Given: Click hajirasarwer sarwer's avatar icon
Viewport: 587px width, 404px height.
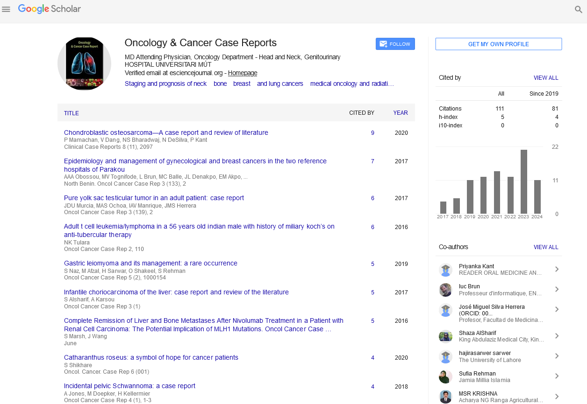Looking at the screenshot, I should pos(446,356).
